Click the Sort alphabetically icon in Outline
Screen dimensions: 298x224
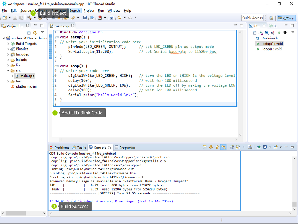pos(260,33)
